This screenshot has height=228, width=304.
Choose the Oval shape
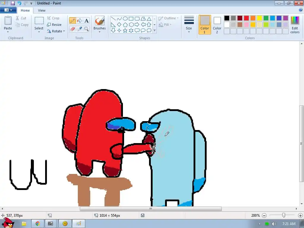[125, 19]
